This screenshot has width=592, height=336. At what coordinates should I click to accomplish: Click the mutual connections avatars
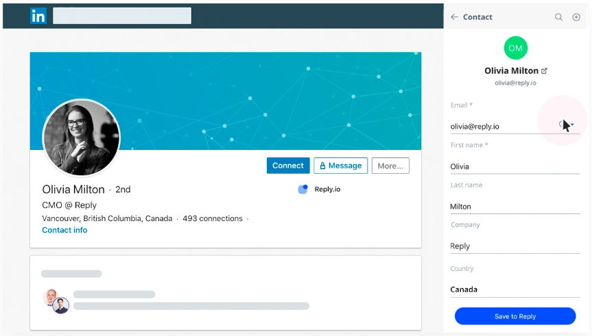pyautogui.click(x=56, y=301)
